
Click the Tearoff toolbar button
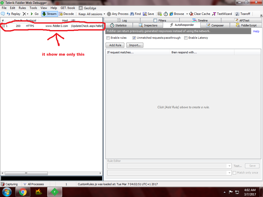click(243, 14)
